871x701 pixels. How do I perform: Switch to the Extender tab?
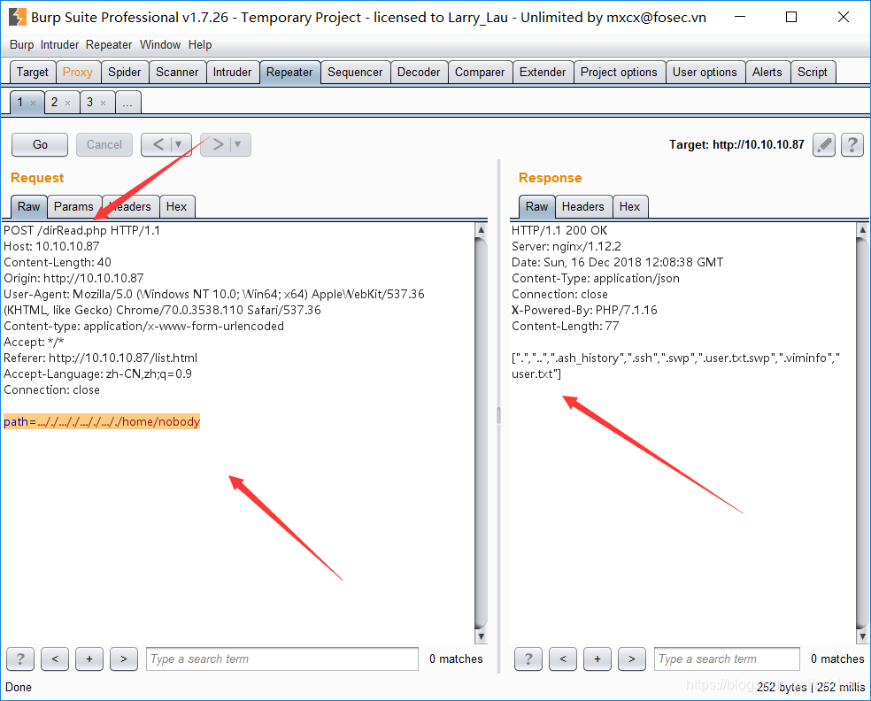(x=543, y=73)
